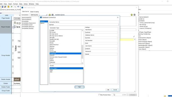Toggle Max Preview Rows checkbox
172x97 pixels.
[99, 95]
